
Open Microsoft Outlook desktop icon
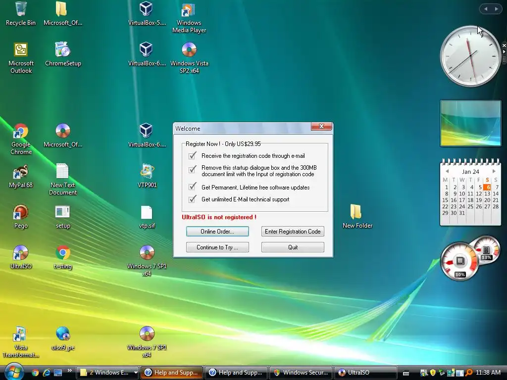[x=21, y=58]
